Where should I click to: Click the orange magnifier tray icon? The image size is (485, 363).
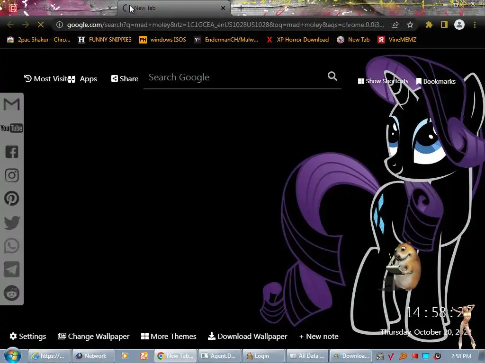(403, 356)
